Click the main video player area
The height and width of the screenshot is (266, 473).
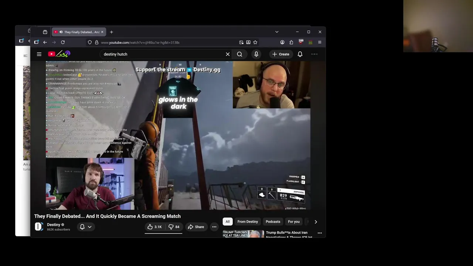click(x=178, y=136)
